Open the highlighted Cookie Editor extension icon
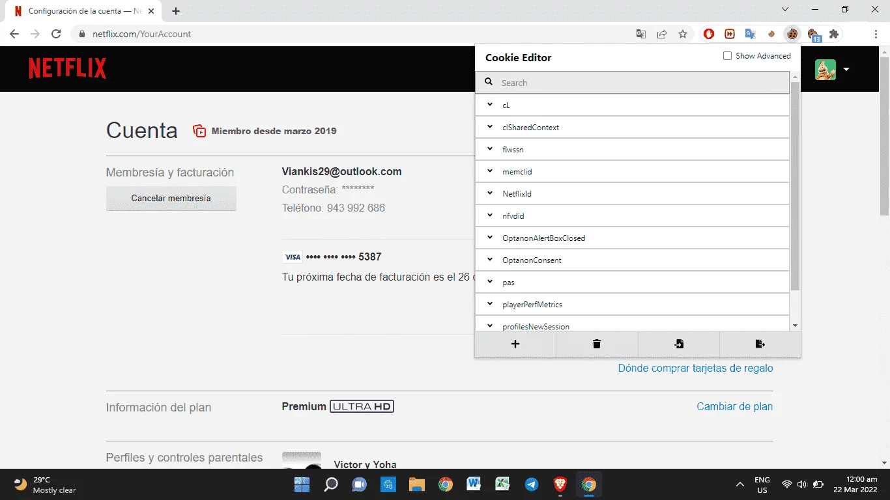The image size is (890, 500). pos(792,34)
